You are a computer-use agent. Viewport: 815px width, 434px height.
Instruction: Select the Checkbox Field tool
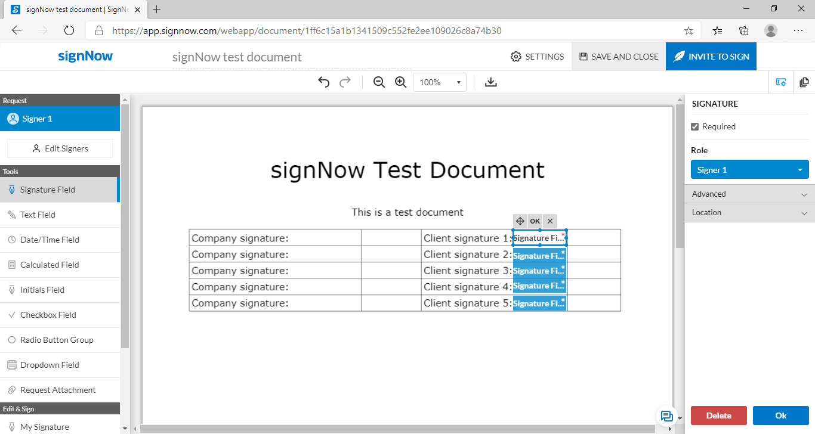point(60,315)
